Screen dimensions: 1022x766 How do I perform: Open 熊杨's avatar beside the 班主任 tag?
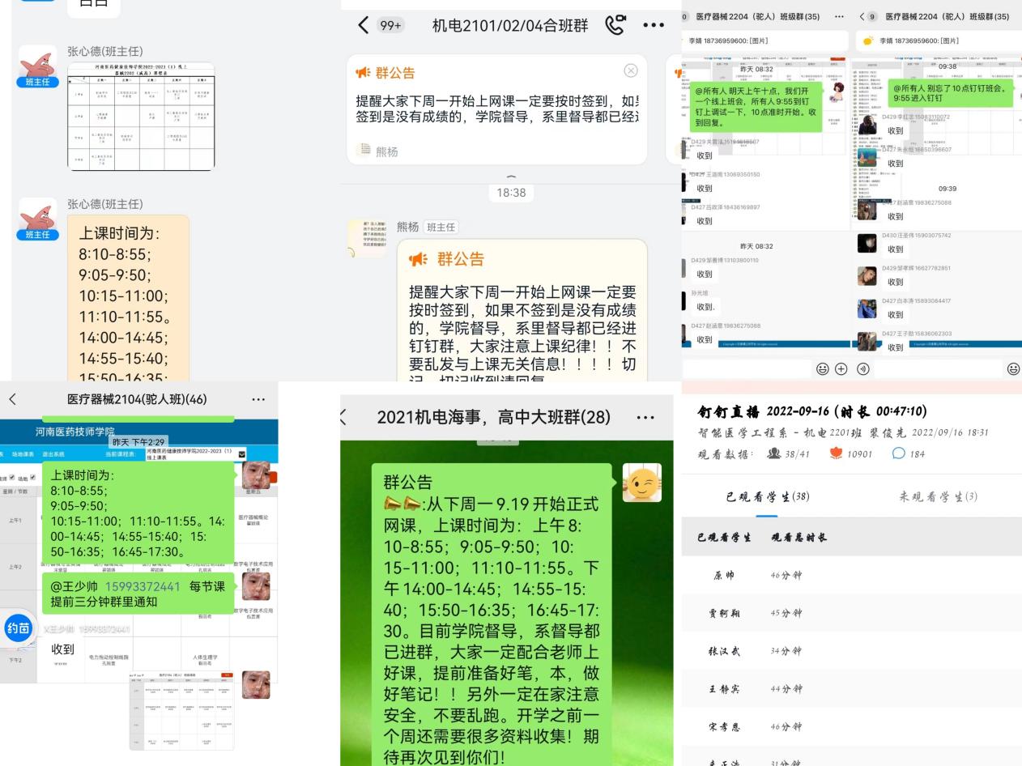(x=367, y=239)
